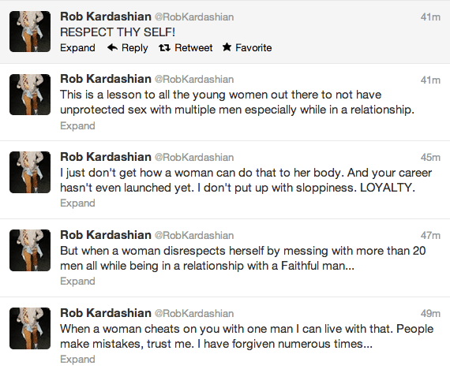The image size is (450, 373).
Task: Click the Reply arrow icon
Action: 112,47
